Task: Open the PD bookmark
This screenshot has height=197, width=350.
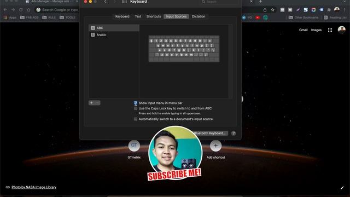Action: [x=247, y=18]
